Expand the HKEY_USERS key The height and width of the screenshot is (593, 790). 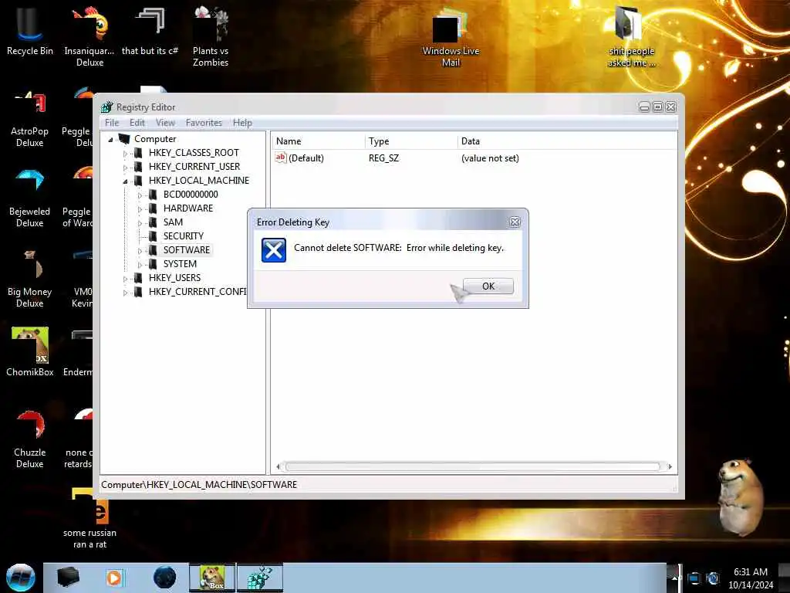click(x=125, y=278)
